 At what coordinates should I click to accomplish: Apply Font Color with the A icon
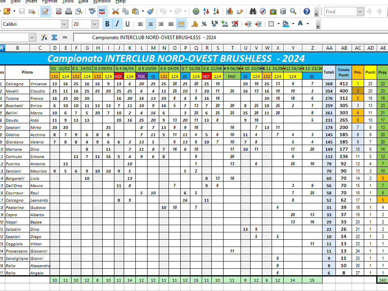coord(300,24)
